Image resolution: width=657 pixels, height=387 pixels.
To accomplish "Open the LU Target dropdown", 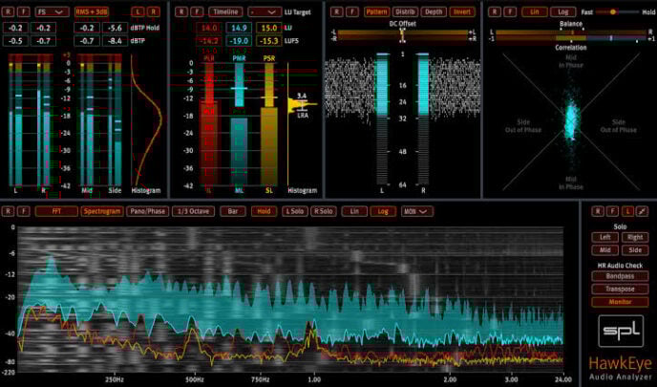I will click(264, 11).
